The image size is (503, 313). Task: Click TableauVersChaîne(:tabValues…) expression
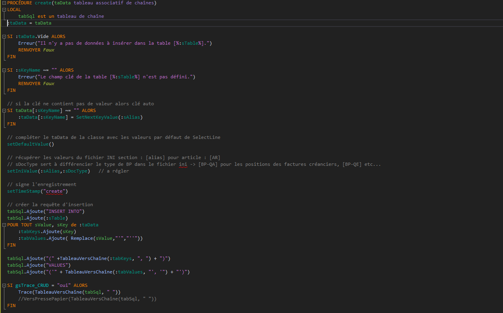(116, 272)
